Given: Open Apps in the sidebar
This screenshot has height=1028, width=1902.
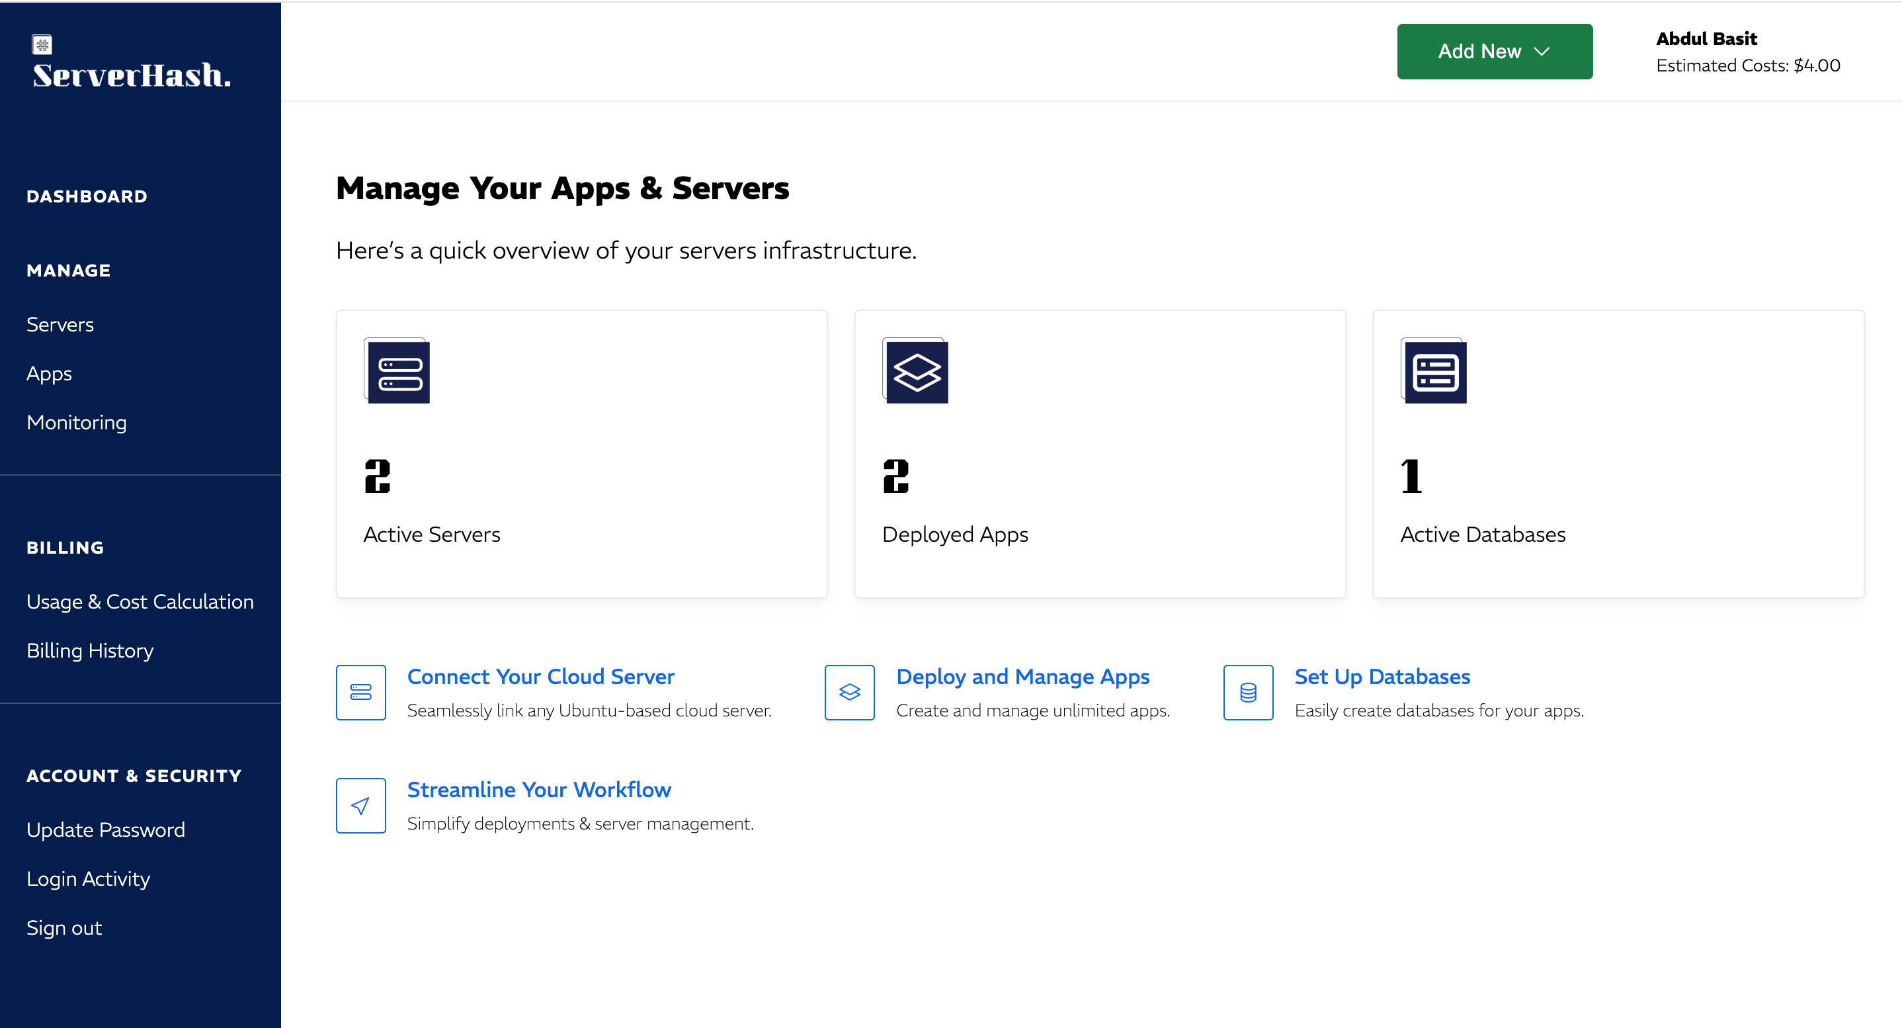Looking at the screenshot, I should point(50,374).
